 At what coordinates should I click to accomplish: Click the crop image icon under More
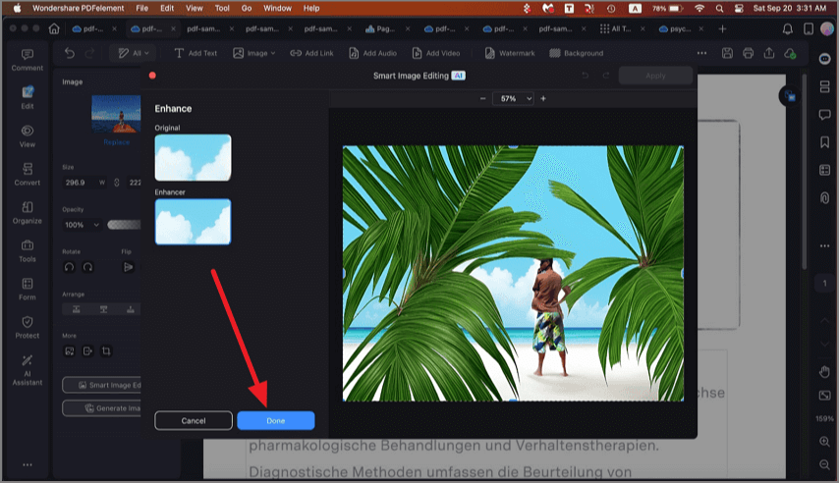pos(106,350)
